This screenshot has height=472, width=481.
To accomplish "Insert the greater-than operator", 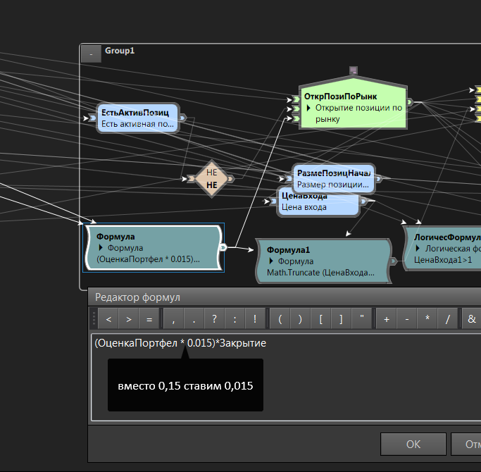I will click(129, 319).
